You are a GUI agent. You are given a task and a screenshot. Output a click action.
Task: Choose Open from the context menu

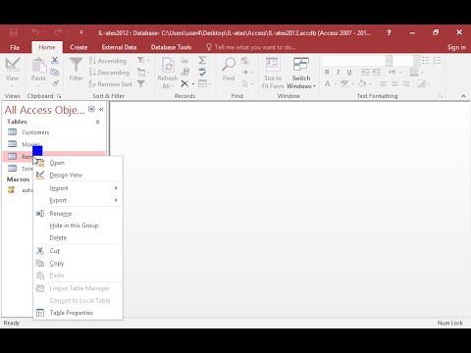point(78,163)
